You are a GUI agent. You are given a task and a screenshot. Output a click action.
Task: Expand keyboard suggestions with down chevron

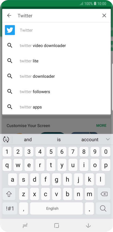tap(108, 139)
